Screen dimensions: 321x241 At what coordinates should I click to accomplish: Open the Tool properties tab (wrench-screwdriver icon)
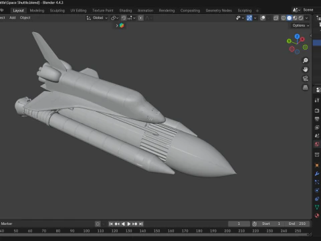coord(317,100)
